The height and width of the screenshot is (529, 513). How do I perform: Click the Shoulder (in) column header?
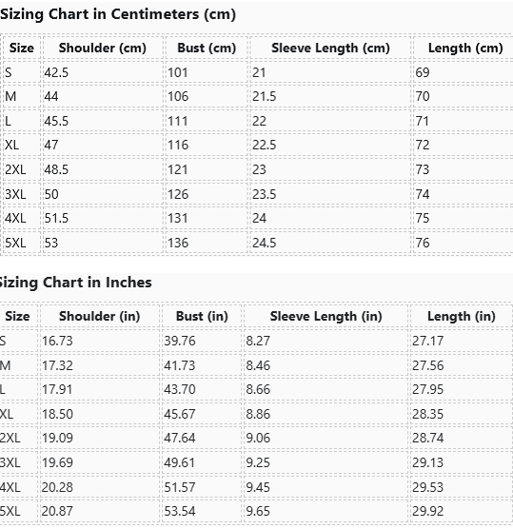click(x=99, y=317)
